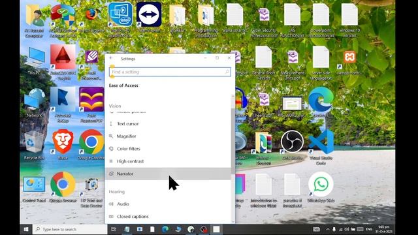Open the Windows Start menu

pos(26,229)
